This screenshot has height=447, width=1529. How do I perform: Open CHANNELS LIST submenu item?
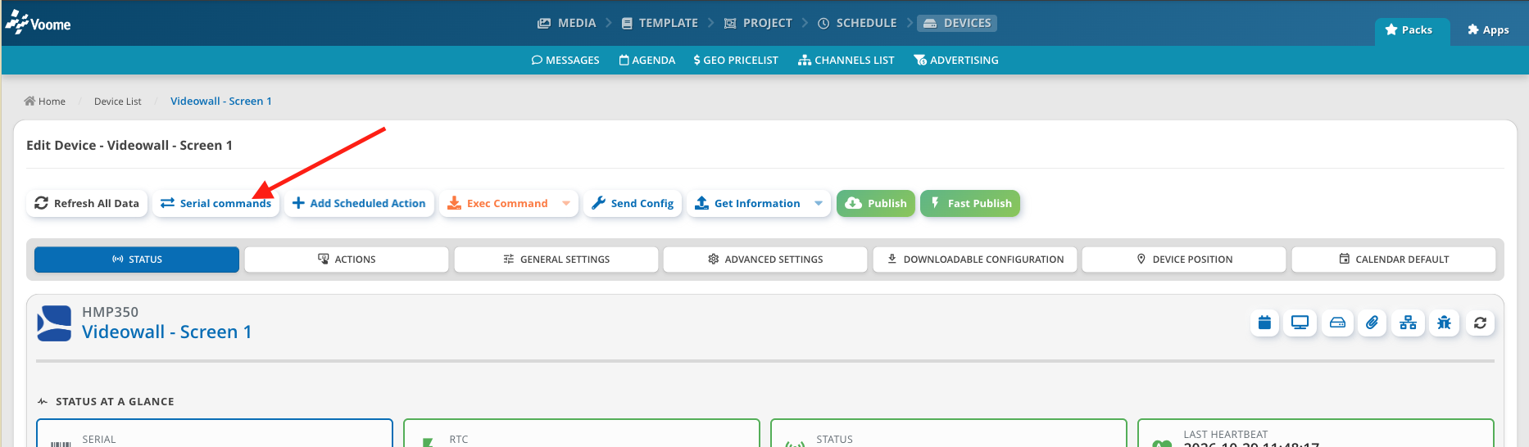[846, 61]
